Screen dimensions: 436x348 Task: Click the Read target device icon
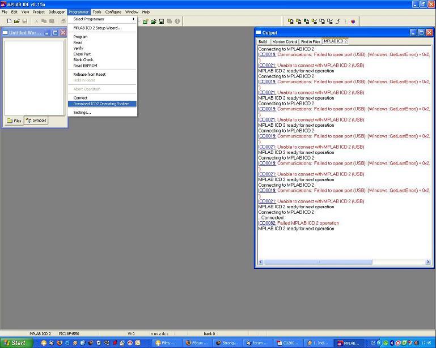[298, 21]
